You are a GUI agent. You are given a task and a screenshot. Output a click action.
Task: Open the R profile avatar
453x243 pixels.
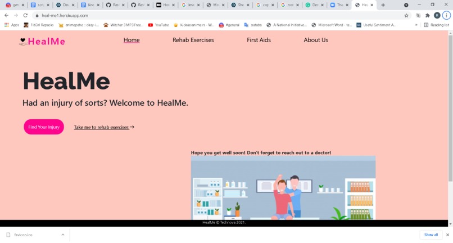[437, 15]
